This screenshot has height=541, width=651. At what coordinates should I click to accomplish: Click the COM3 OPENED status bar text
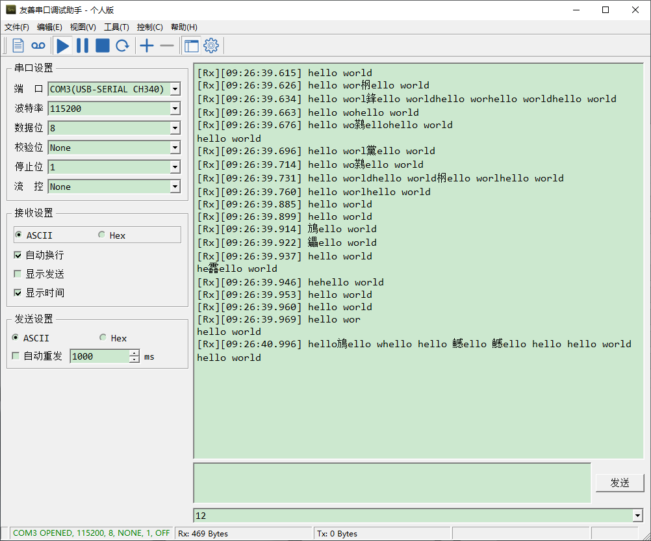[x=92, y=533]
